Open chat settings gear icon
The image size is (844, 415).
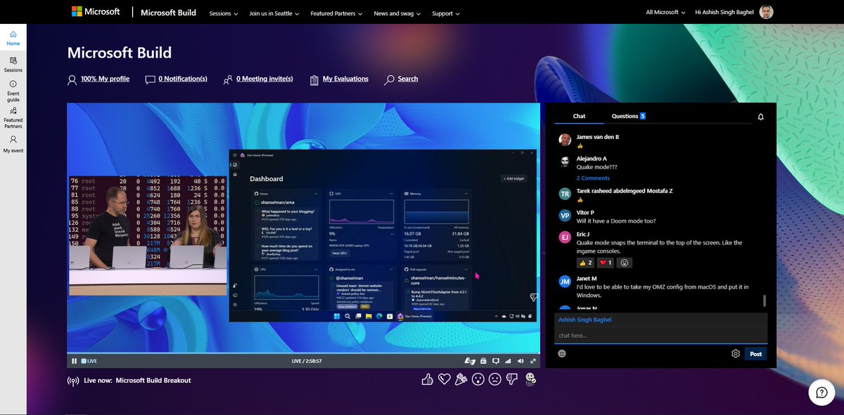coord(736,353)
